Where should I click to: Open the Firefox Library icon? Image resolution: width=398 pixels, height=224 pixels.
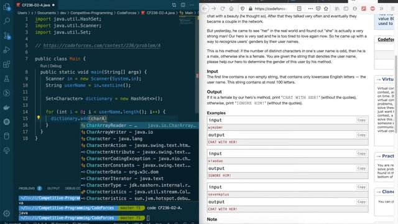tap(337, 9)
